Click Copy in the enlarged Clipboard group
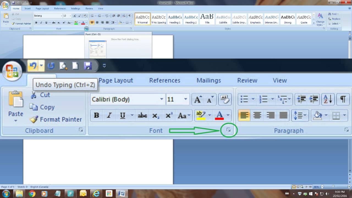 click(42, 107)
